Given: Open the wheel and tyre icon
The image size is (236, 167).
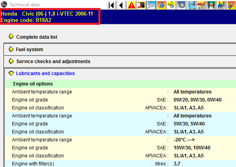Looking at the screenshot, I should point(181,5).
